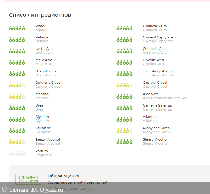Image resolution: width=210 pixels, height=194 pixels.
Task: Click the grey rating icons beside Parfum
Action: point(17,153)
